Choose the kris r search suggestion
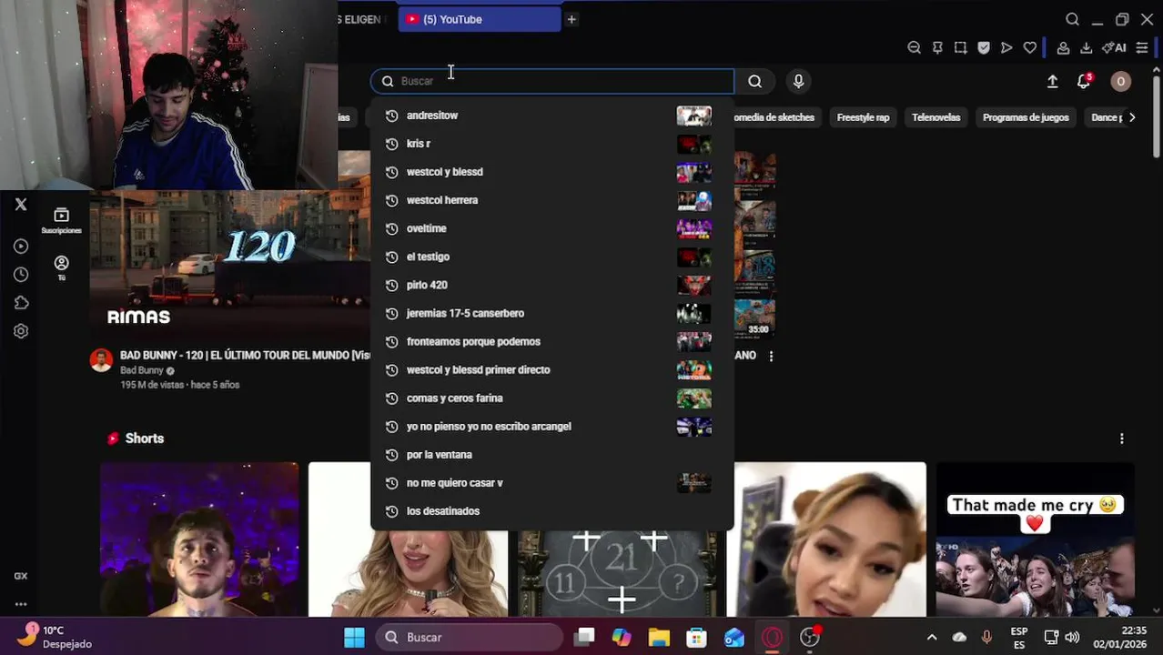The image size is (1163, 655). tap(551, 144)
